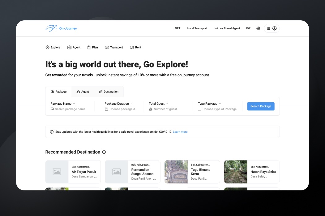Click the Explore compass icon

(47, 48)
